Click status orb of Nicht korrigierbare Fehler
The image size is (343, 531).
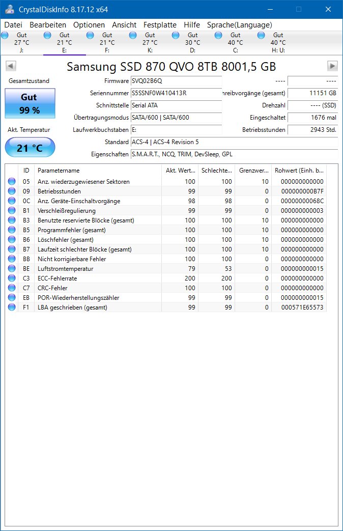pyautogui.click(x=12, y=259)
